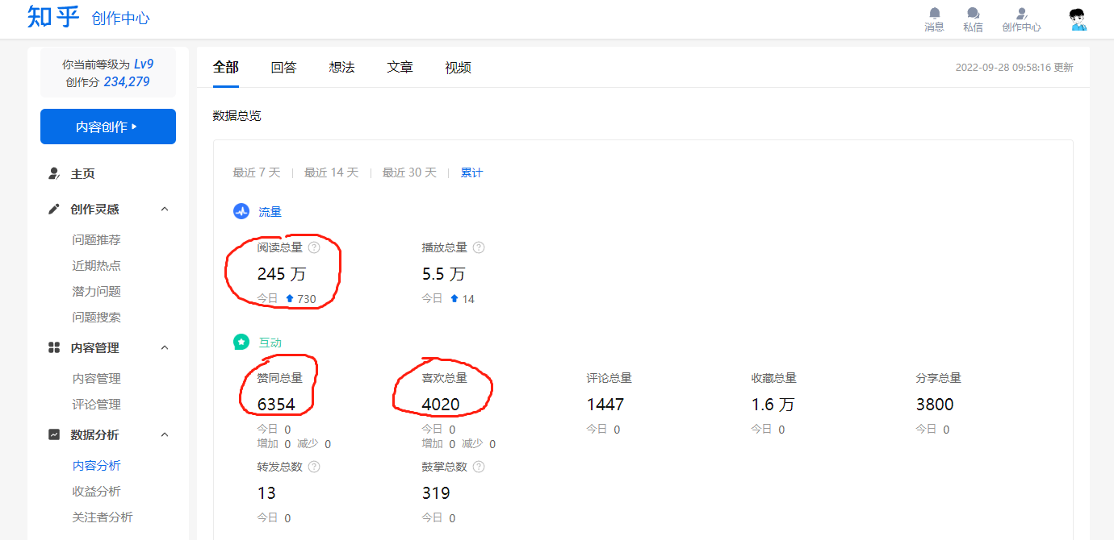Select the 最近 7 天 time range
Screen dimensions: 1114x540
tap(257, 172)
